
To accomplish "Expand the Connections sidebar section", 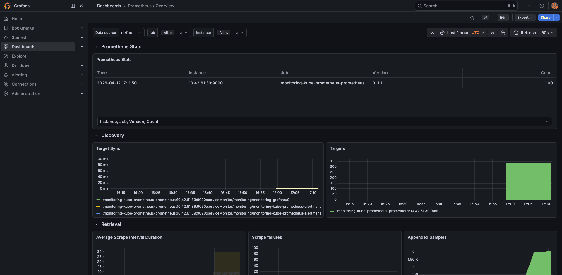I will (82, 84).
